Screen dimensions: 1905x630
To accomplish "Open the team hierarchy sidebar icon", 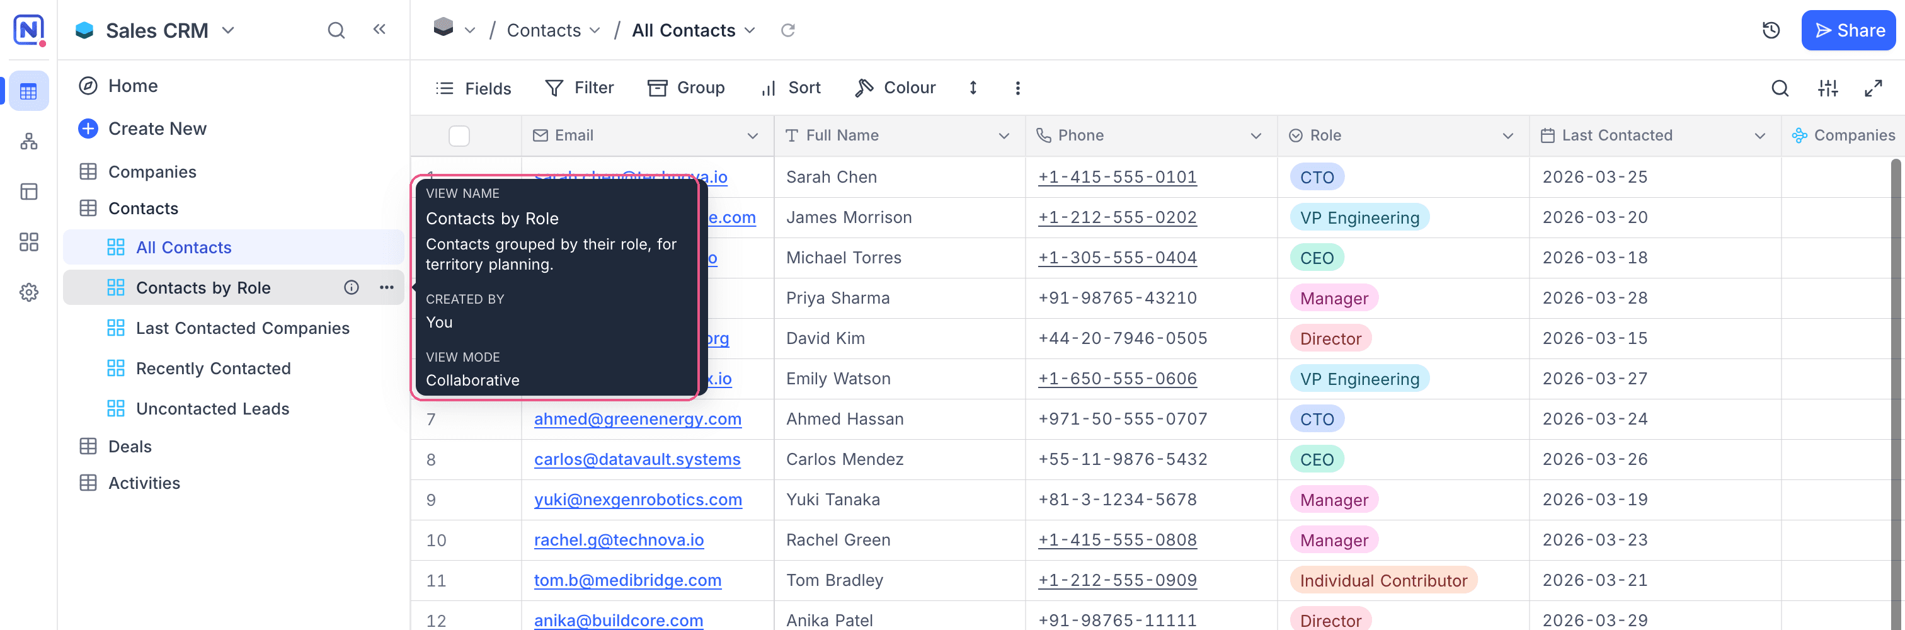I will coord(29,141).
